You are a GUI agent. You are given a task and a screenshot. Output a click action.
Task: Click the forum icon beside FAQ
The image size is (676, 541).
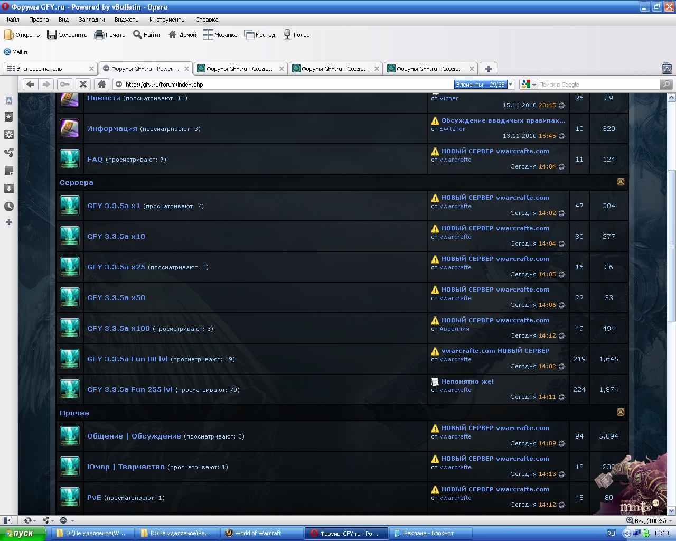pyautogui.click(x=69, y=159)
